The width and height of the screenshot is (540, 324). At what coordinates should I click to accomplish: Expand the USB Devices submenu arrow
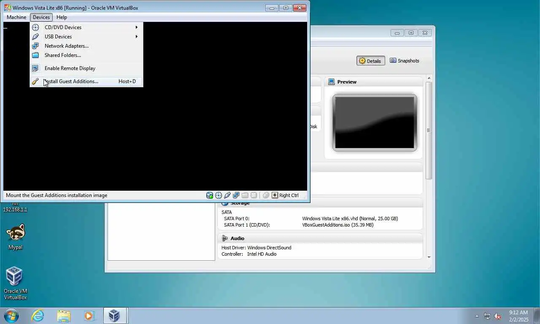click(136, 37)
